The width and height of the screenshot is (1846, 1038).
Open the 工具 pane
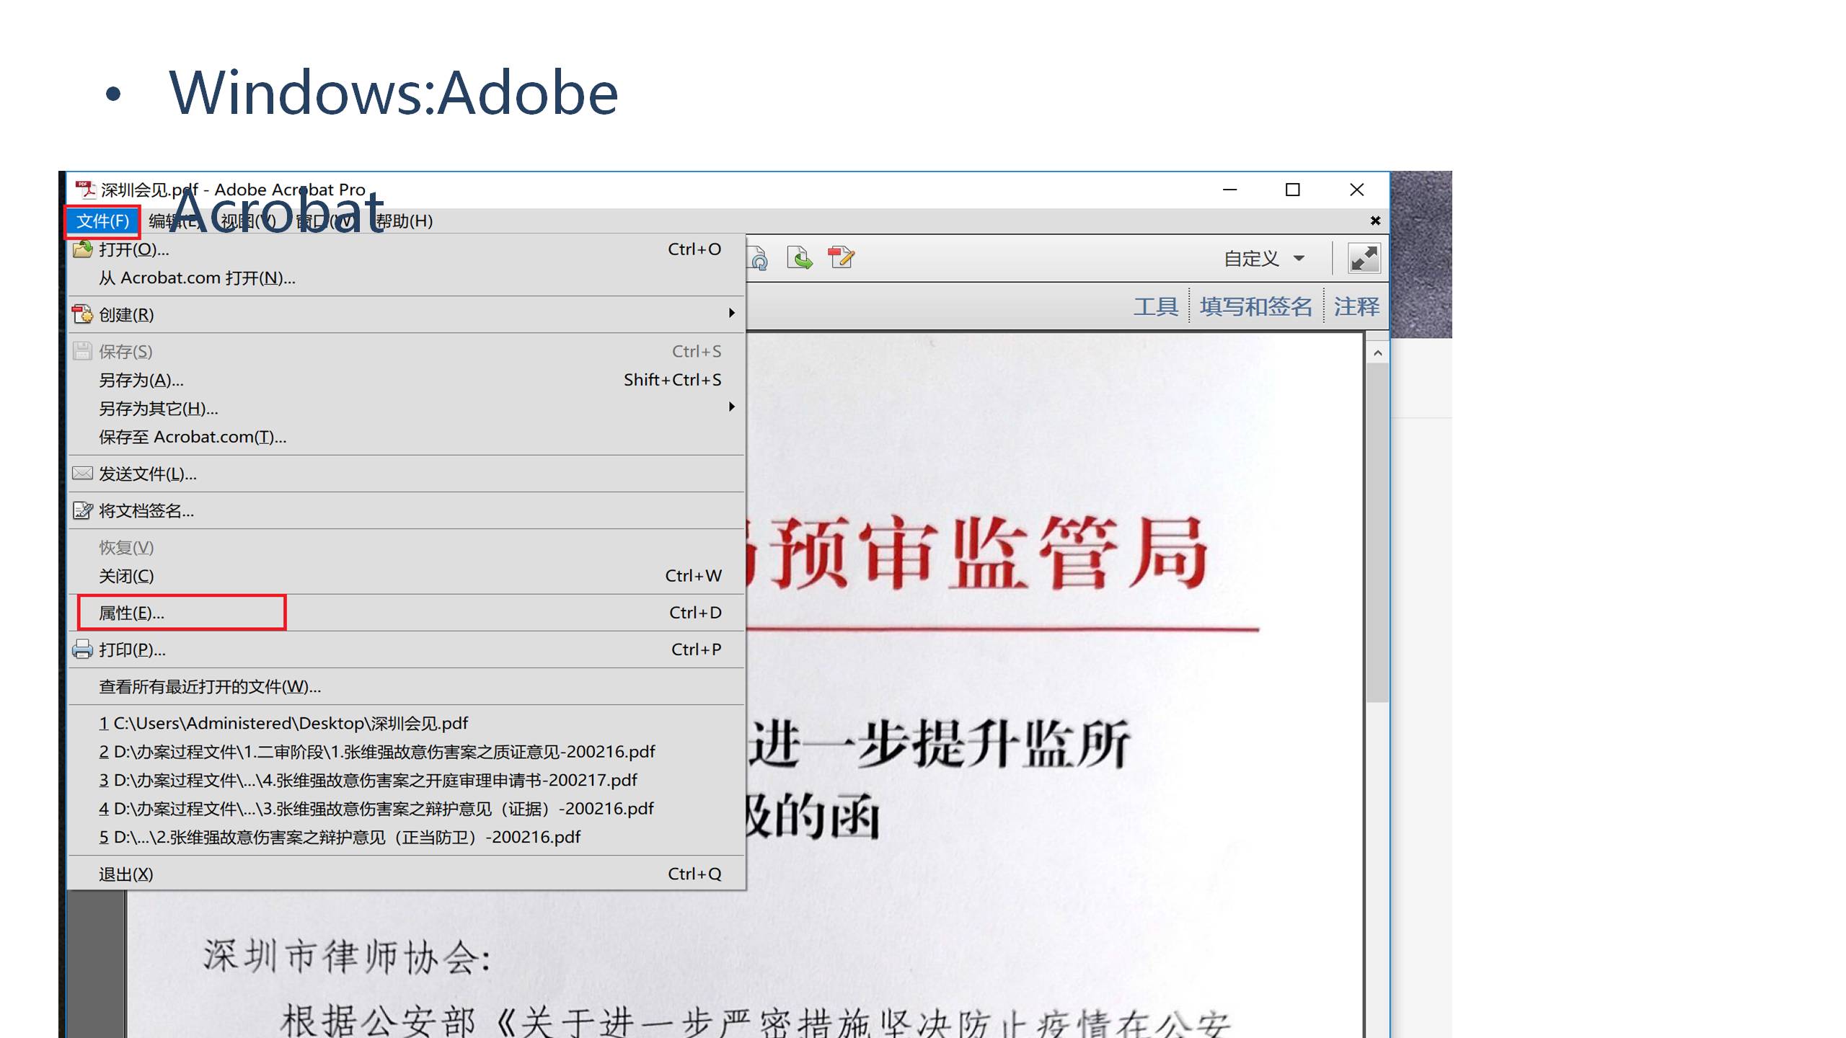coord(1155,306)
